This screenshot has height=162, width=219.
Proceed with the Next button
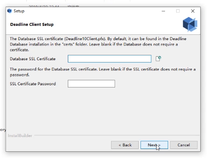point(154,145)
